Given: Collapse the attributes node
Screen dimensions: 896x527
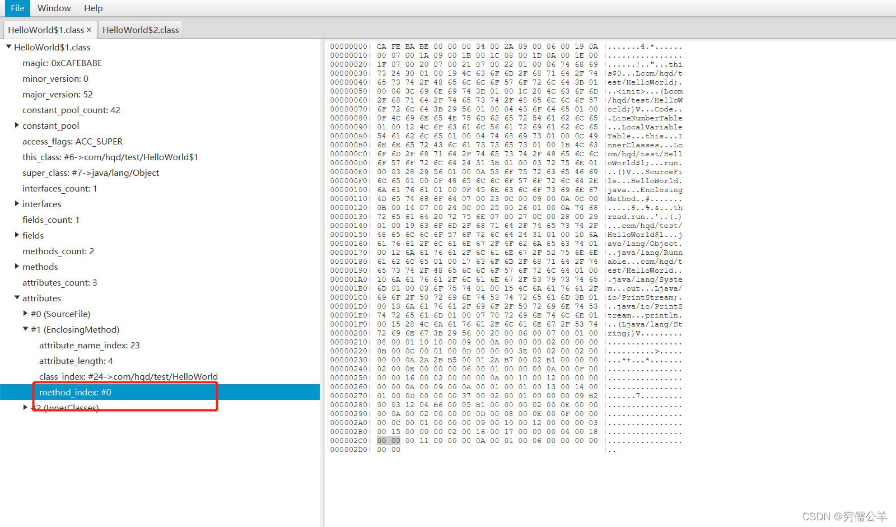Looking at the screenshot, I should coord(17,298).
